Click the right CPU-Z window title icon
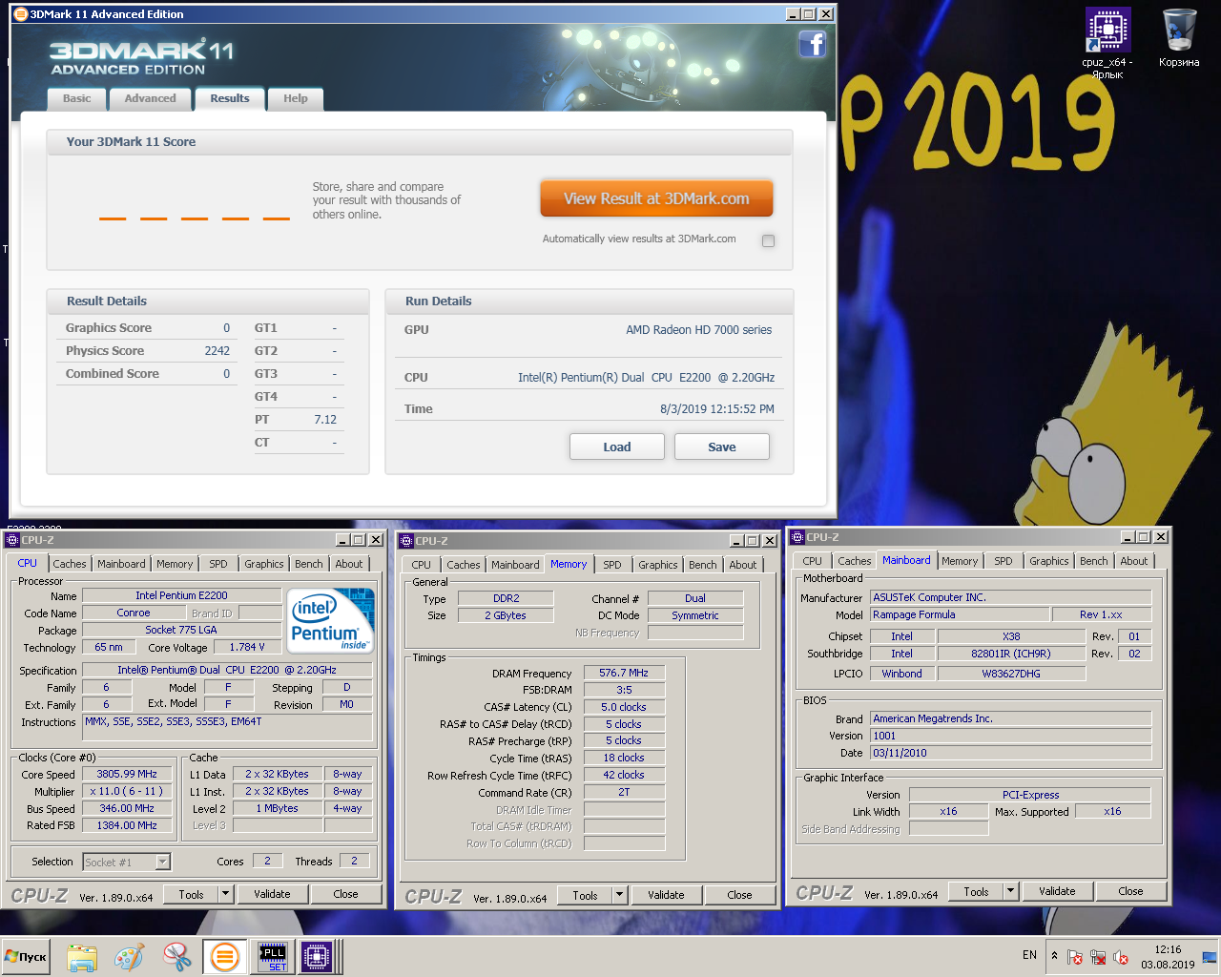Screen dimensions: 1221x977 click(x=797, y=537)
